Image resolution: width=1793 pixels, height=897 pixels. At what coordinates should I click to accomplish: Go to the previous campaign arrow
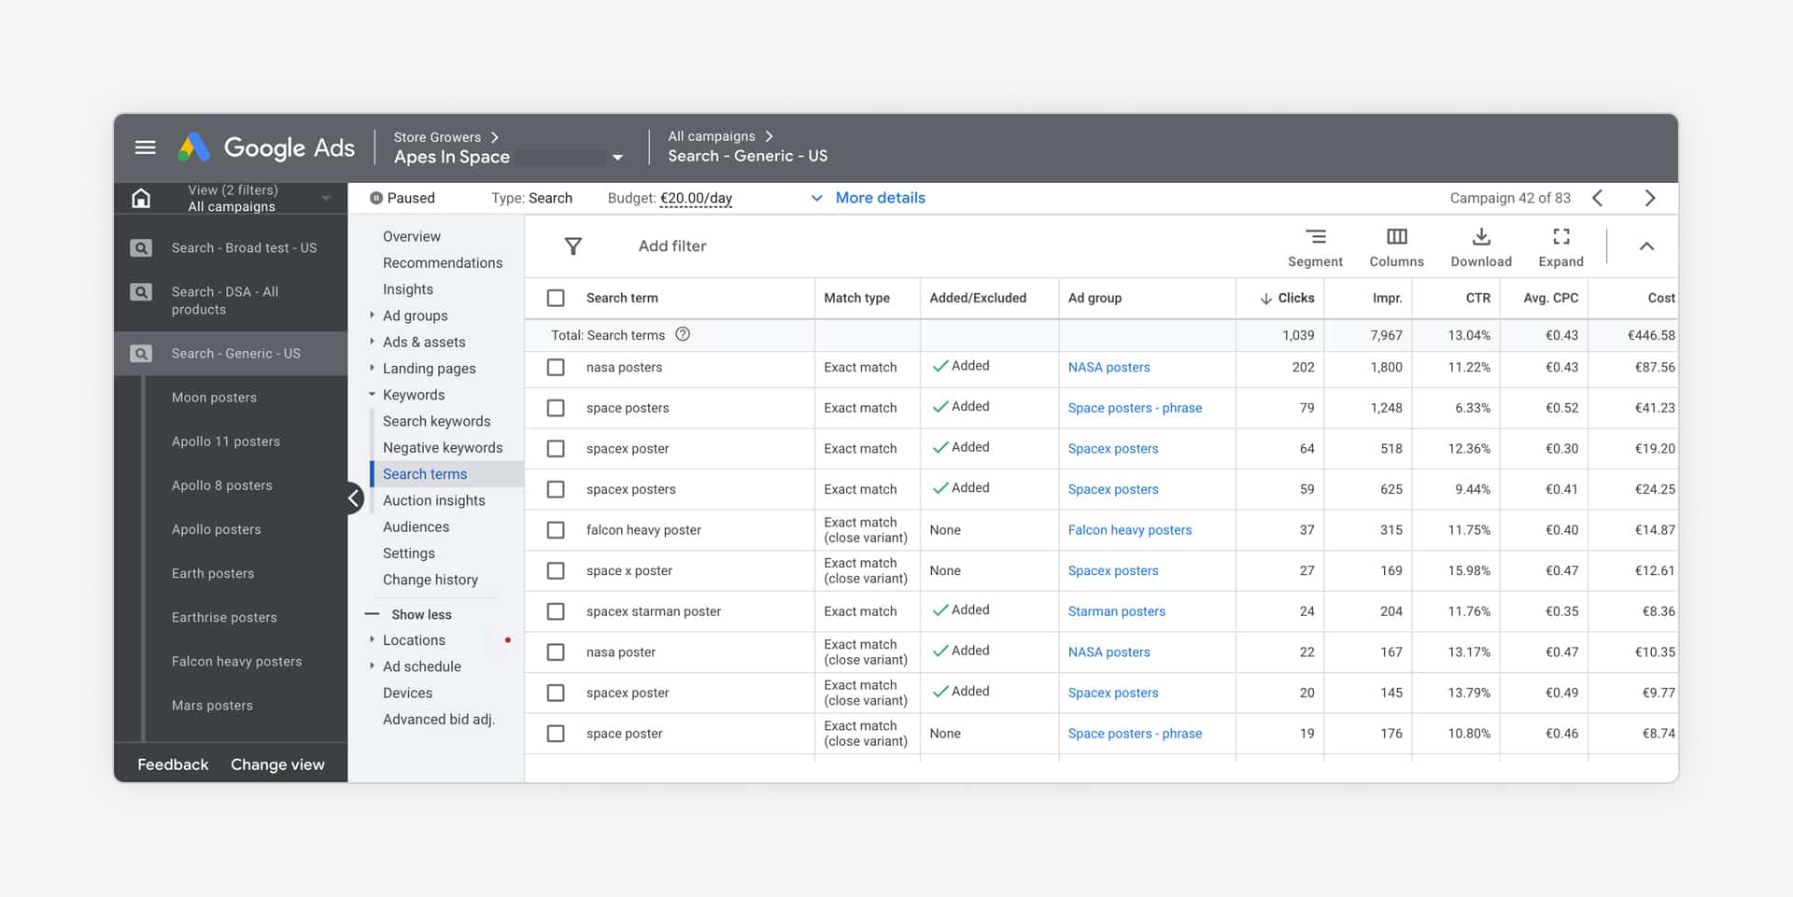click(x=1598, y=198)
